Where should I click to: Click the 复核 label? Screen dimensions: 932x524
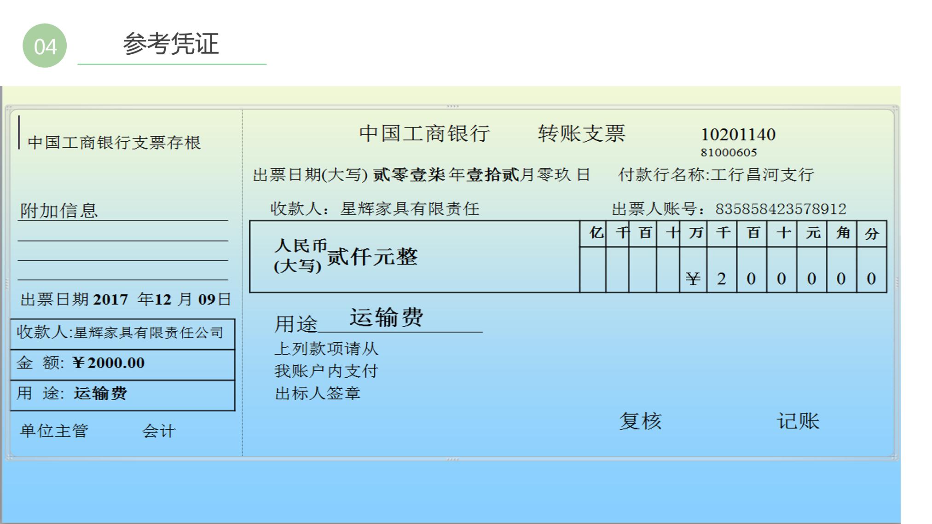click(640, 421)
